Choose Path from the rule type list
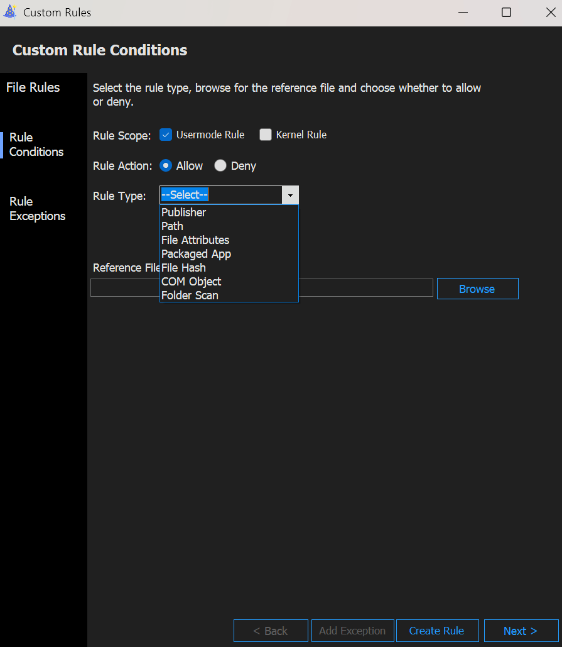 pos(172,226)
